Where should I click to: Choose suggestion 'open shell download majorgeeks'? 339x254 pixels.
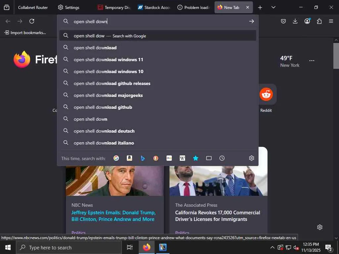click(x=158, y=95)
